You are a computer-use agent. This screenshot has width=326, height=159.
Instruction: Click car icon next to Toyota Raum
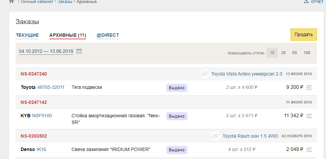pyautogui.click(x=216, y=136)
